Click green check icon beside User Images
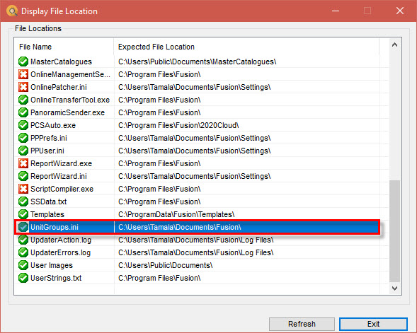The width and height of the screenshot is (417, 333). point(23,265)
